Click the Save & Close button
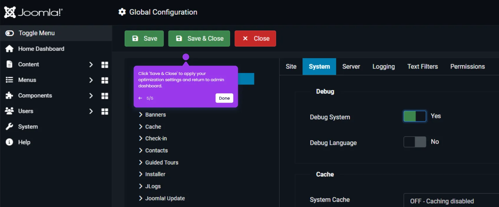Screen dimensions: 499x207 point(199,39)
